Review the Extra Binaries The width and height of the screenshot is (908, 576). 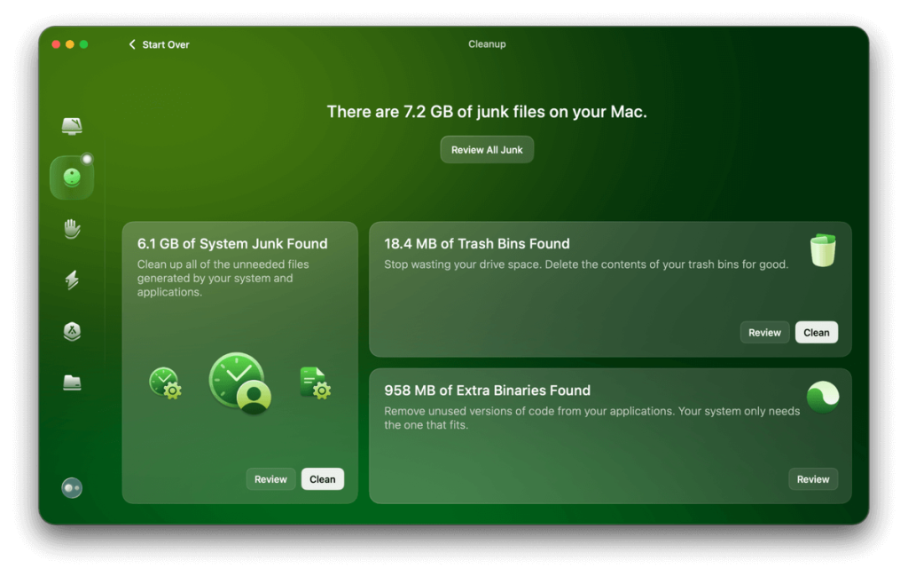point(813,479)
